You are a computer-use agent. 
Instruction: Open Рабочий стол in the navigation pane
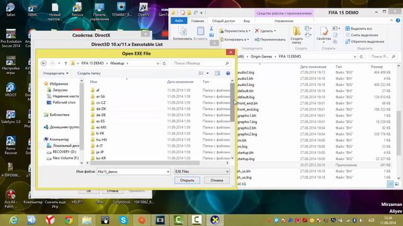(x=64, y=102)
